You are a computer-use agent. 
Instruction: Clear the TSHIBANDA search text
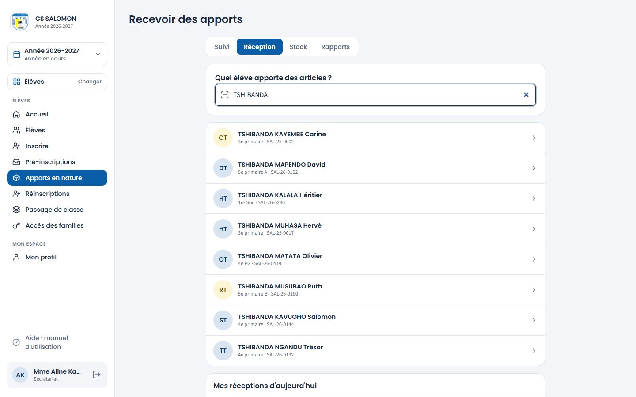(x=526, y=95)
